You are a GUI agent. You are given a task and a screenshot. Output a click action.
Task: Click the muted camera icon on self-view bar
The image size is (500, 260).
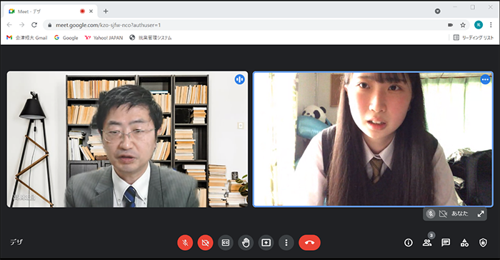pos(443,214)
